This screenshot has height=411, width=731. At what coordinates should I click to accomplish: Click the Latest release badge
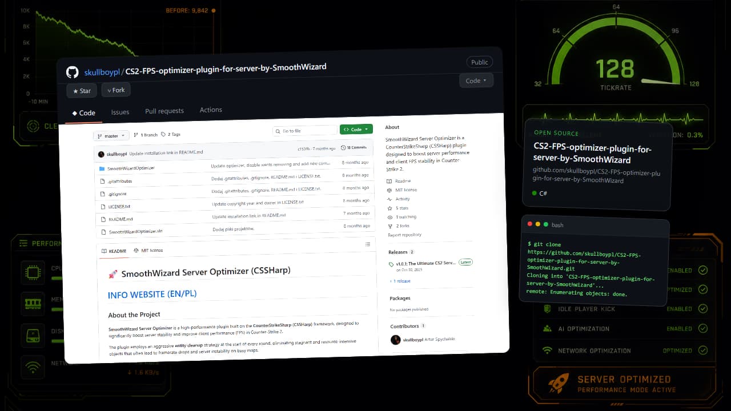point(466,262)
